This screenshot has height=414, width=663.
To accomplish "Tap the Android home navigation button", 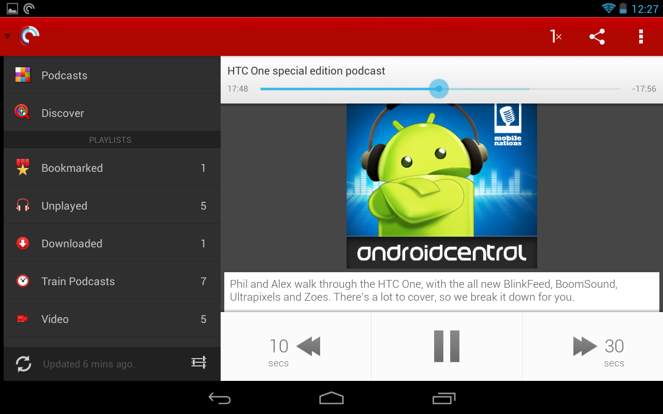I will coord(331,398).
